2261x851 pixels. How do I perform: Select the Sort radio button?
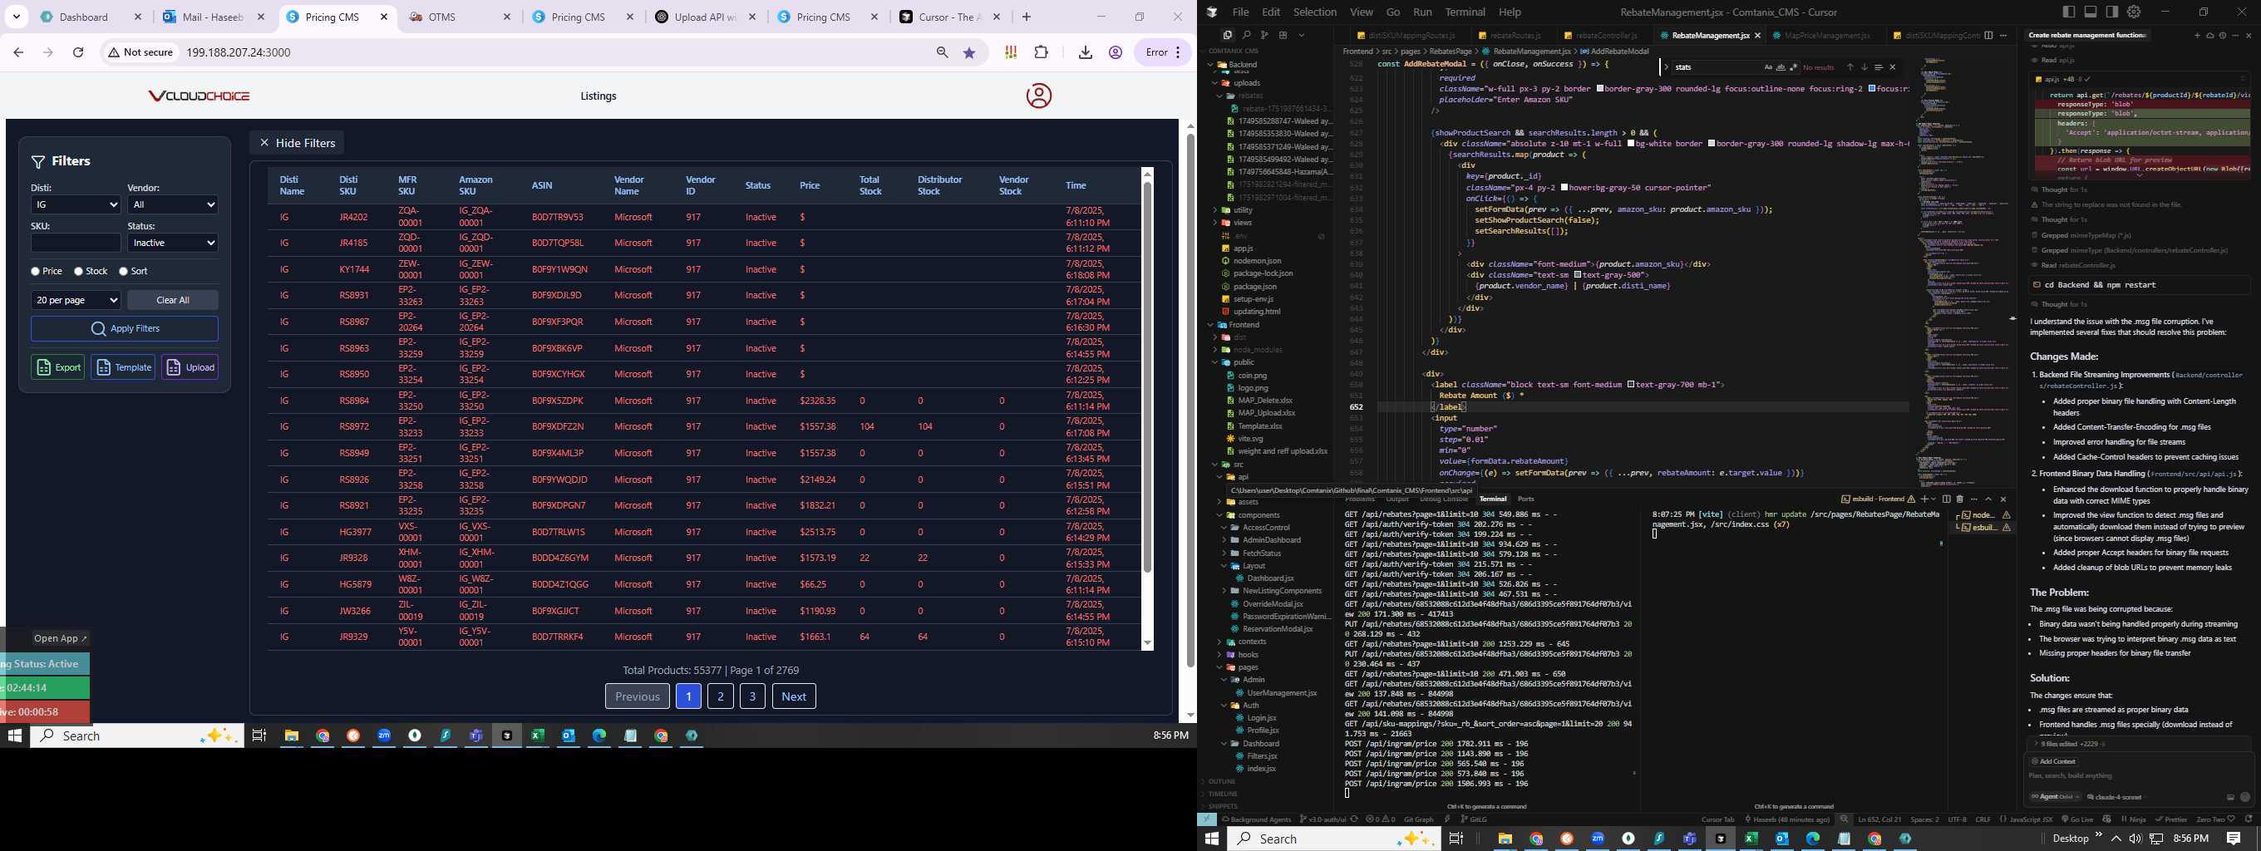coord(123,271)
